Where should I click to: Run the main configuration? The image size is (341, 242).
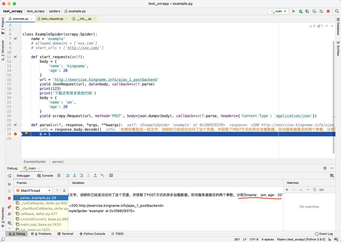294,11
